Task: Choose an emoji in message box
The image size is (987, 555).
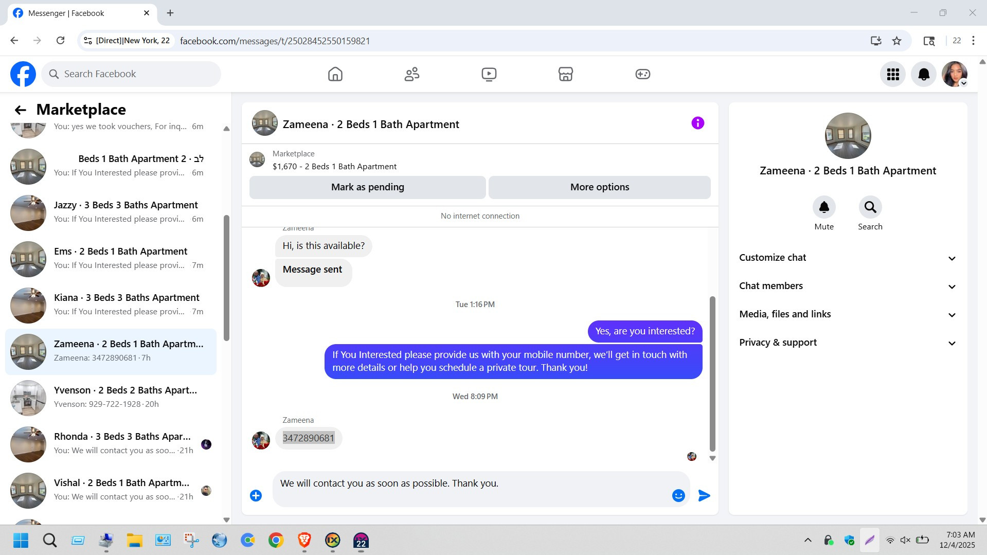Action: pyautogui.click(x=678, y=495)
